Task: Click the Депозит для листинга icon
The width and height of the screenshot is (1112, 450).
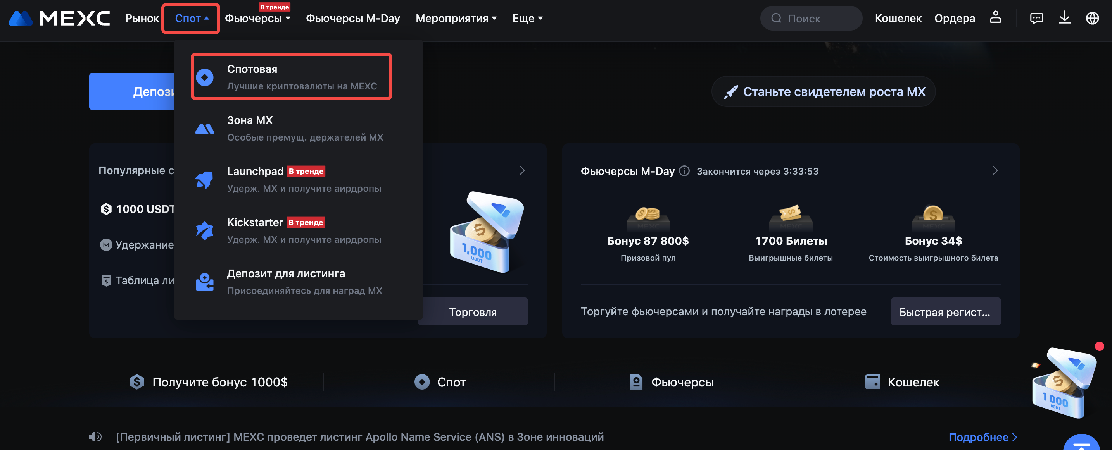Action: click(x=205, y=282)
